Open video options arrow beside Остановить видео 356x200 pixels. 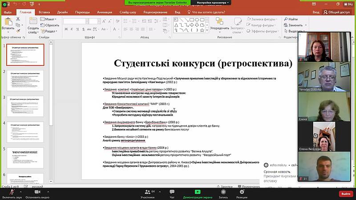pyautogui.click(x=48, y=192)
